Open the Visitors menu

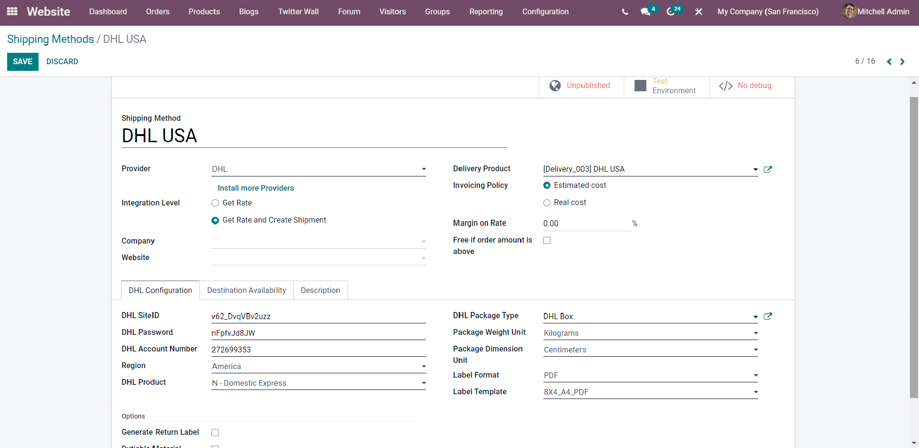[x=393, y=12]
